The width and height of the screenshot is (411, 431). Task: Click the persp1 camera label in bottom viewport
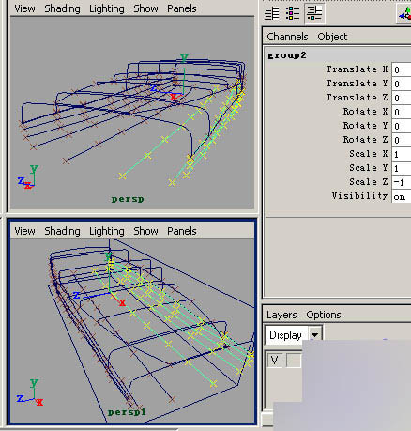coord(127,412)
